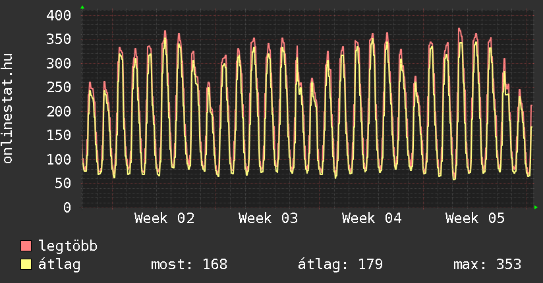
Task: Click the Week 04 axis label
Action: pyautogui.click(x=372, y=219)
